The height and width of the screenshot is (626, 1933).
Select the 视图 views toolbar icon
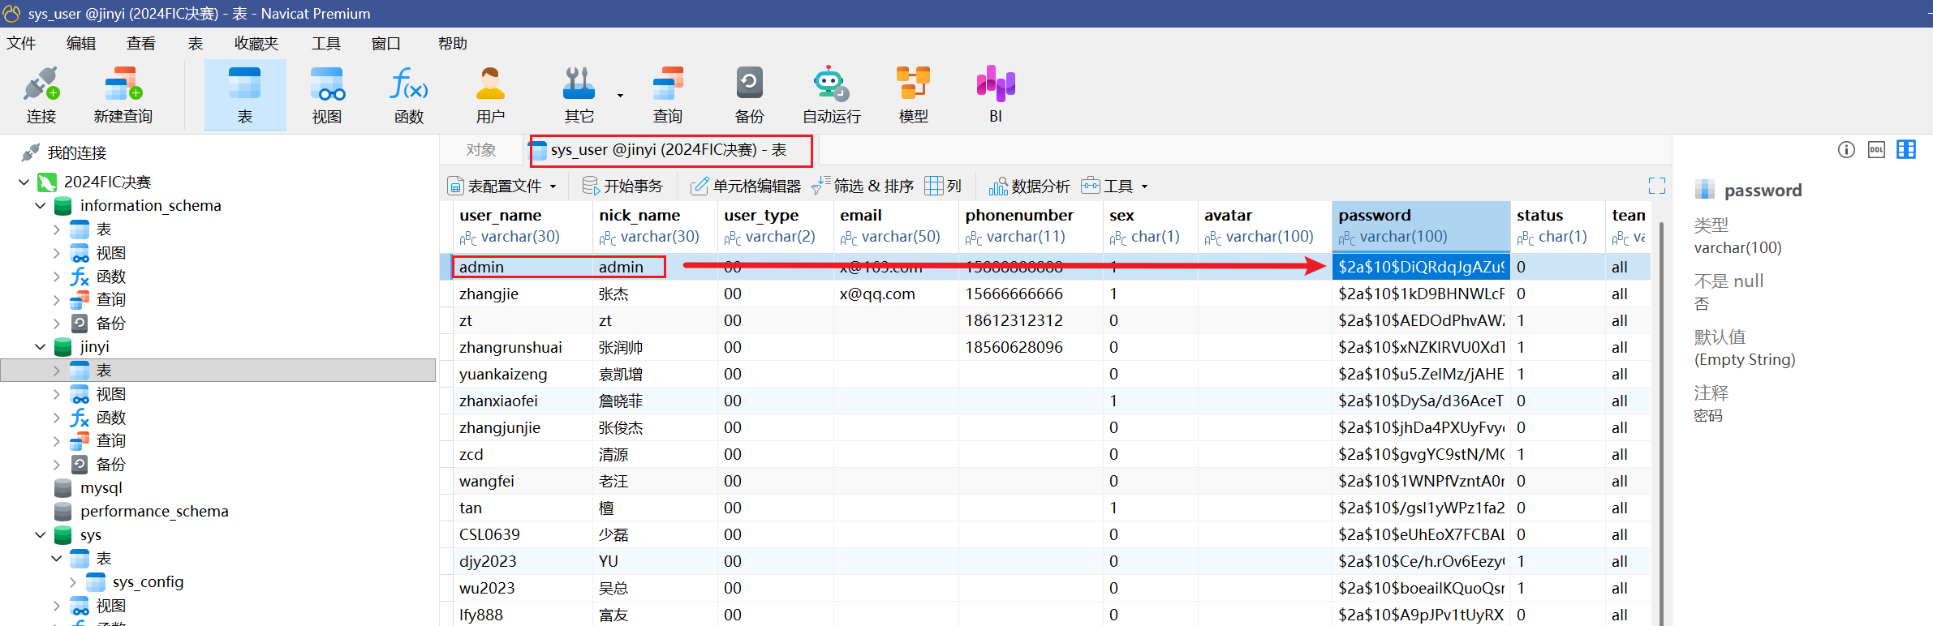pyautogui.click(x=326, y=94)
